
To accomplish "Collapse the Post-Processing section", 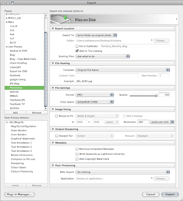I will [52, 165].
